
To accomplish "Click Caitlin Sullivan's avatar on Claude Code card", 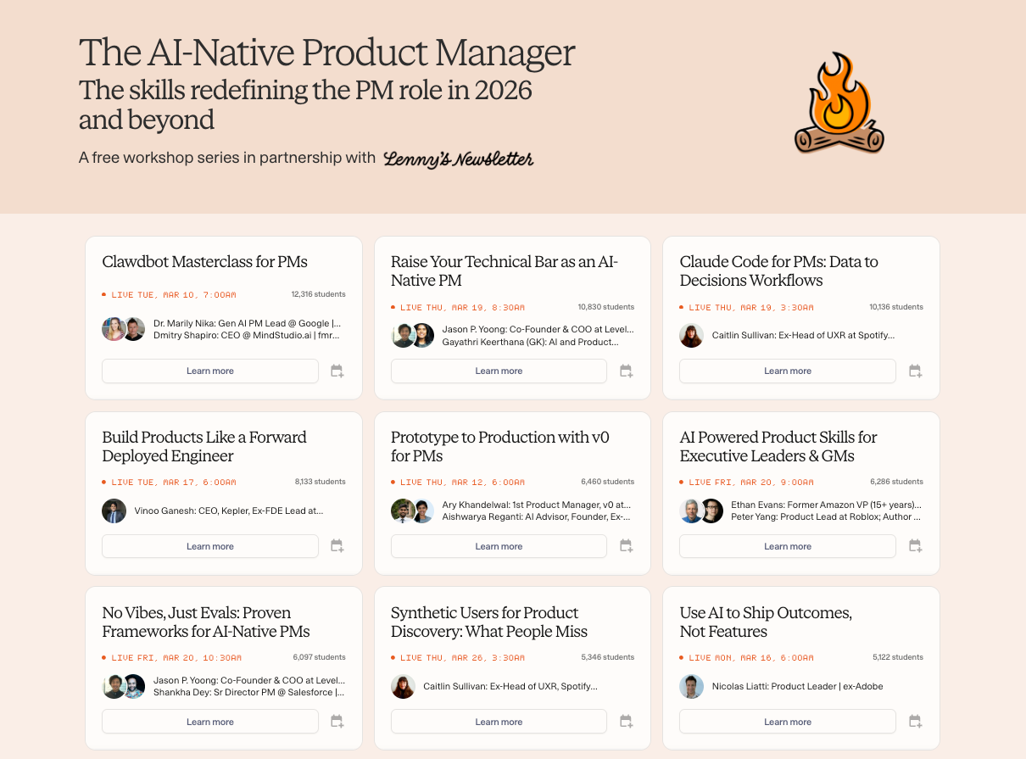I will point(691,335).
